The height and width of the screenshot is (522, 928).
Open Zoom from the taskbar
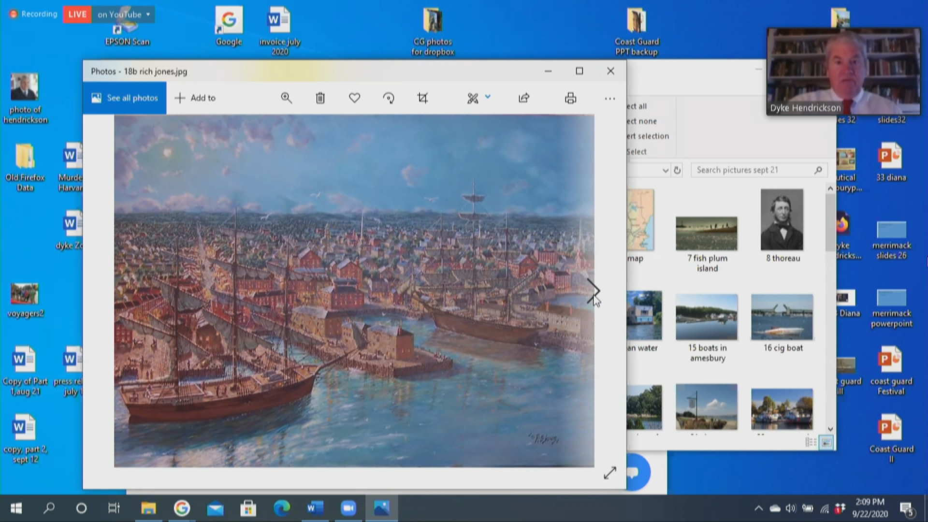(x=348, y=508)
